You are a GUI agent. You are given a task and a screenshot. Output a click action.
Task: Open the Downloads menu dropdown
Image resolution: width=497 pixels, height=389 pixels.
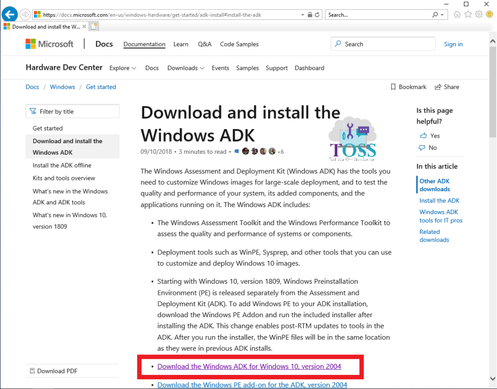[x=186, y=68]
